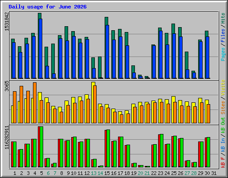Select day label 24 on the x-axis
Image resolution: width=228 pixels, height=178 pixels.
(167, 173)
